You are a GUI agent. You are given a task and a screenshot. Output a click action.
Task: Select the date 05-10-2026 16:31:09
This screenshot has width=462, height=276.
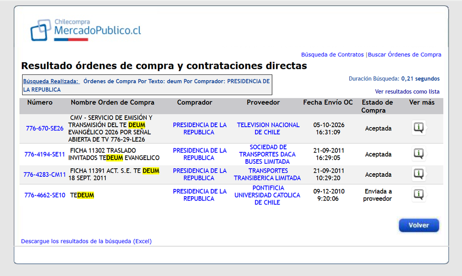point(328,129)
